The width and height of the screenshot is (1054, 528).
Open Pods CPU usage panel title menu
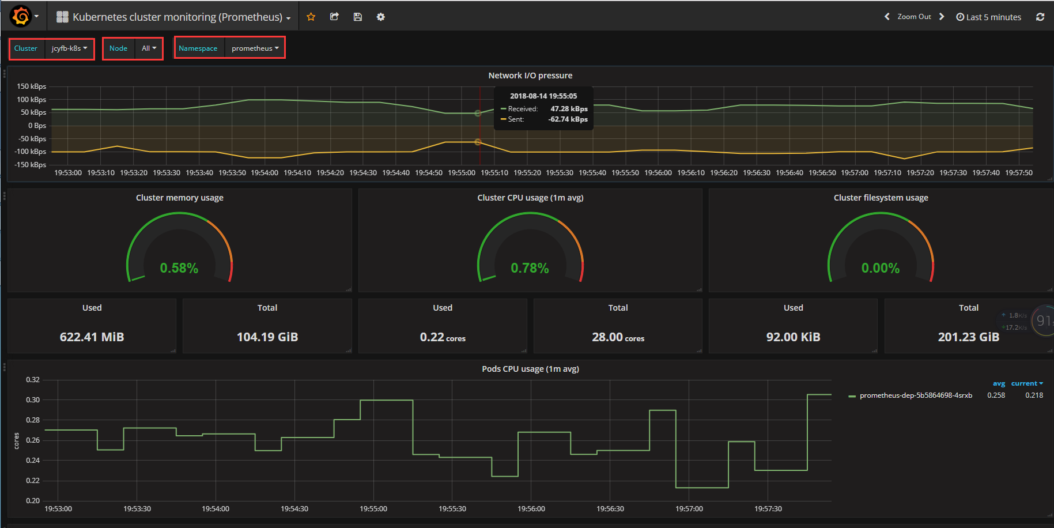[x=530, y=369]
